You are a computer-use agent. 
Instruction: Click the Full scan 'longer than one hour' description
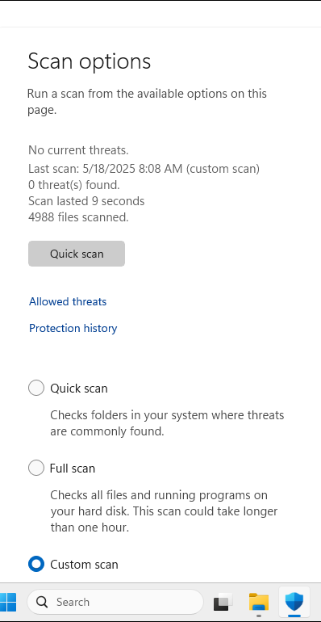click(164, 511)
